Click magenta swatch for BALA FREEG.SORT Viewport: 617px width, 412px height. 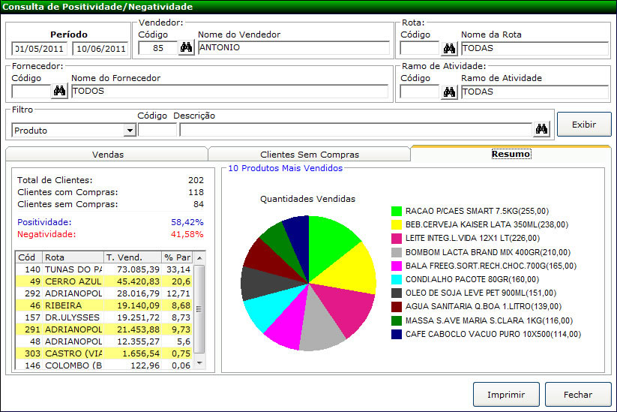pyautogui.click(x=397, y=266)
